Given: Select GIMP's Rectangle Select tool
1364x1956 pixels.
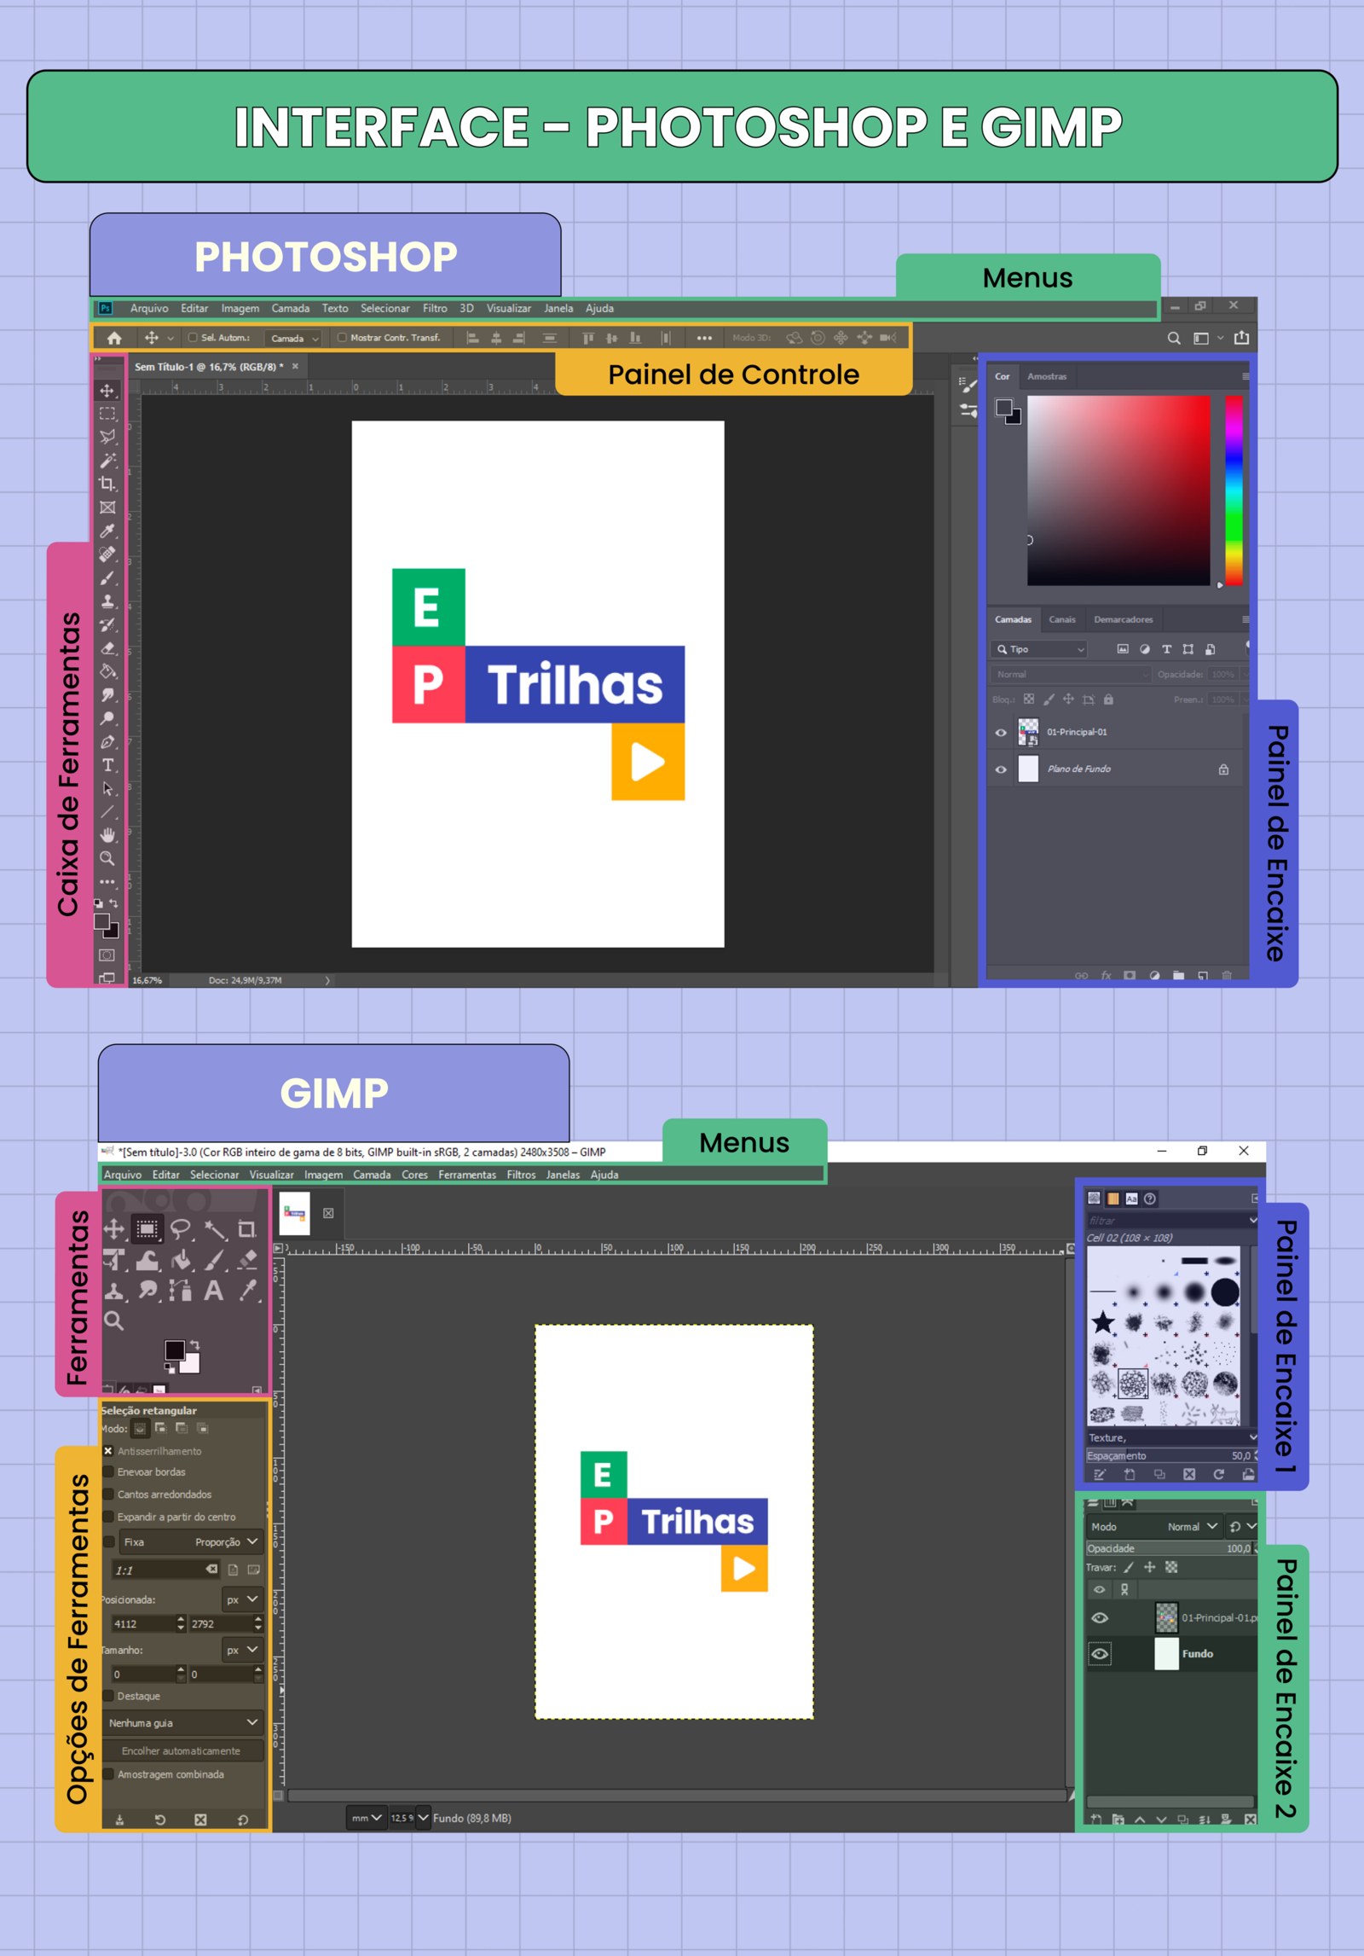Looking at the screenshot, I should [x=147, y=1229].
